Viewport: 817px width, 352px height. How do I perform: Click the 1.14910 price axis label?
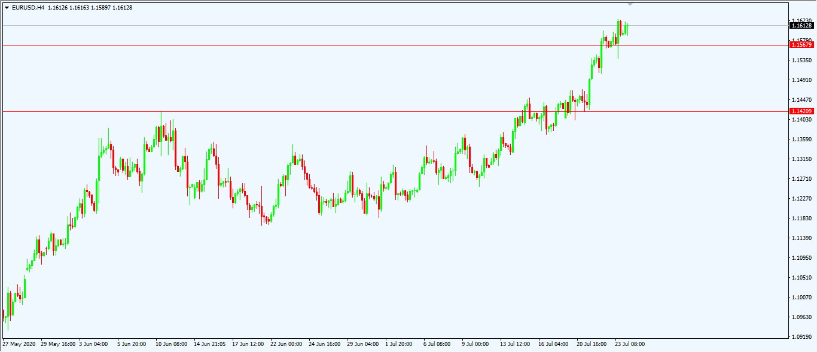point(802,80)
